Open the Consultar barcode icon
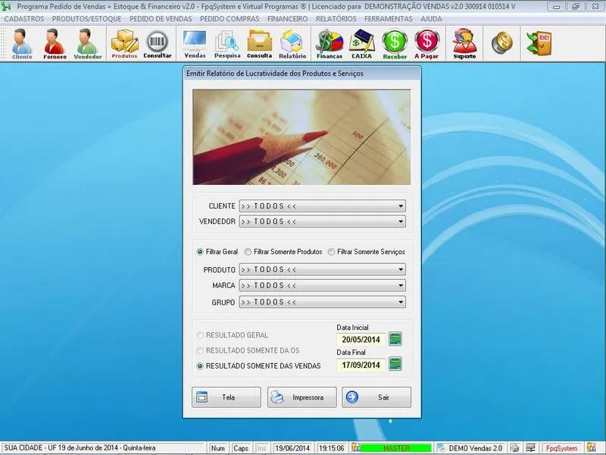 point(158,43)
